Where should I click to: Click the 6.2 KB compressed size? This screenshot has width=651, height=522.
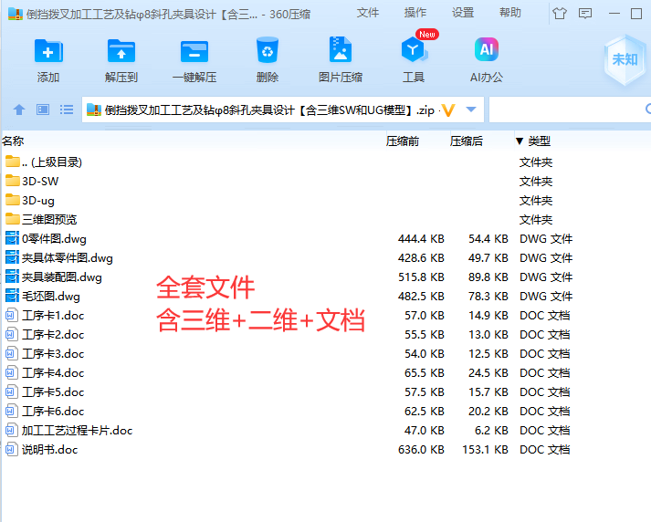tap(491, 431)
